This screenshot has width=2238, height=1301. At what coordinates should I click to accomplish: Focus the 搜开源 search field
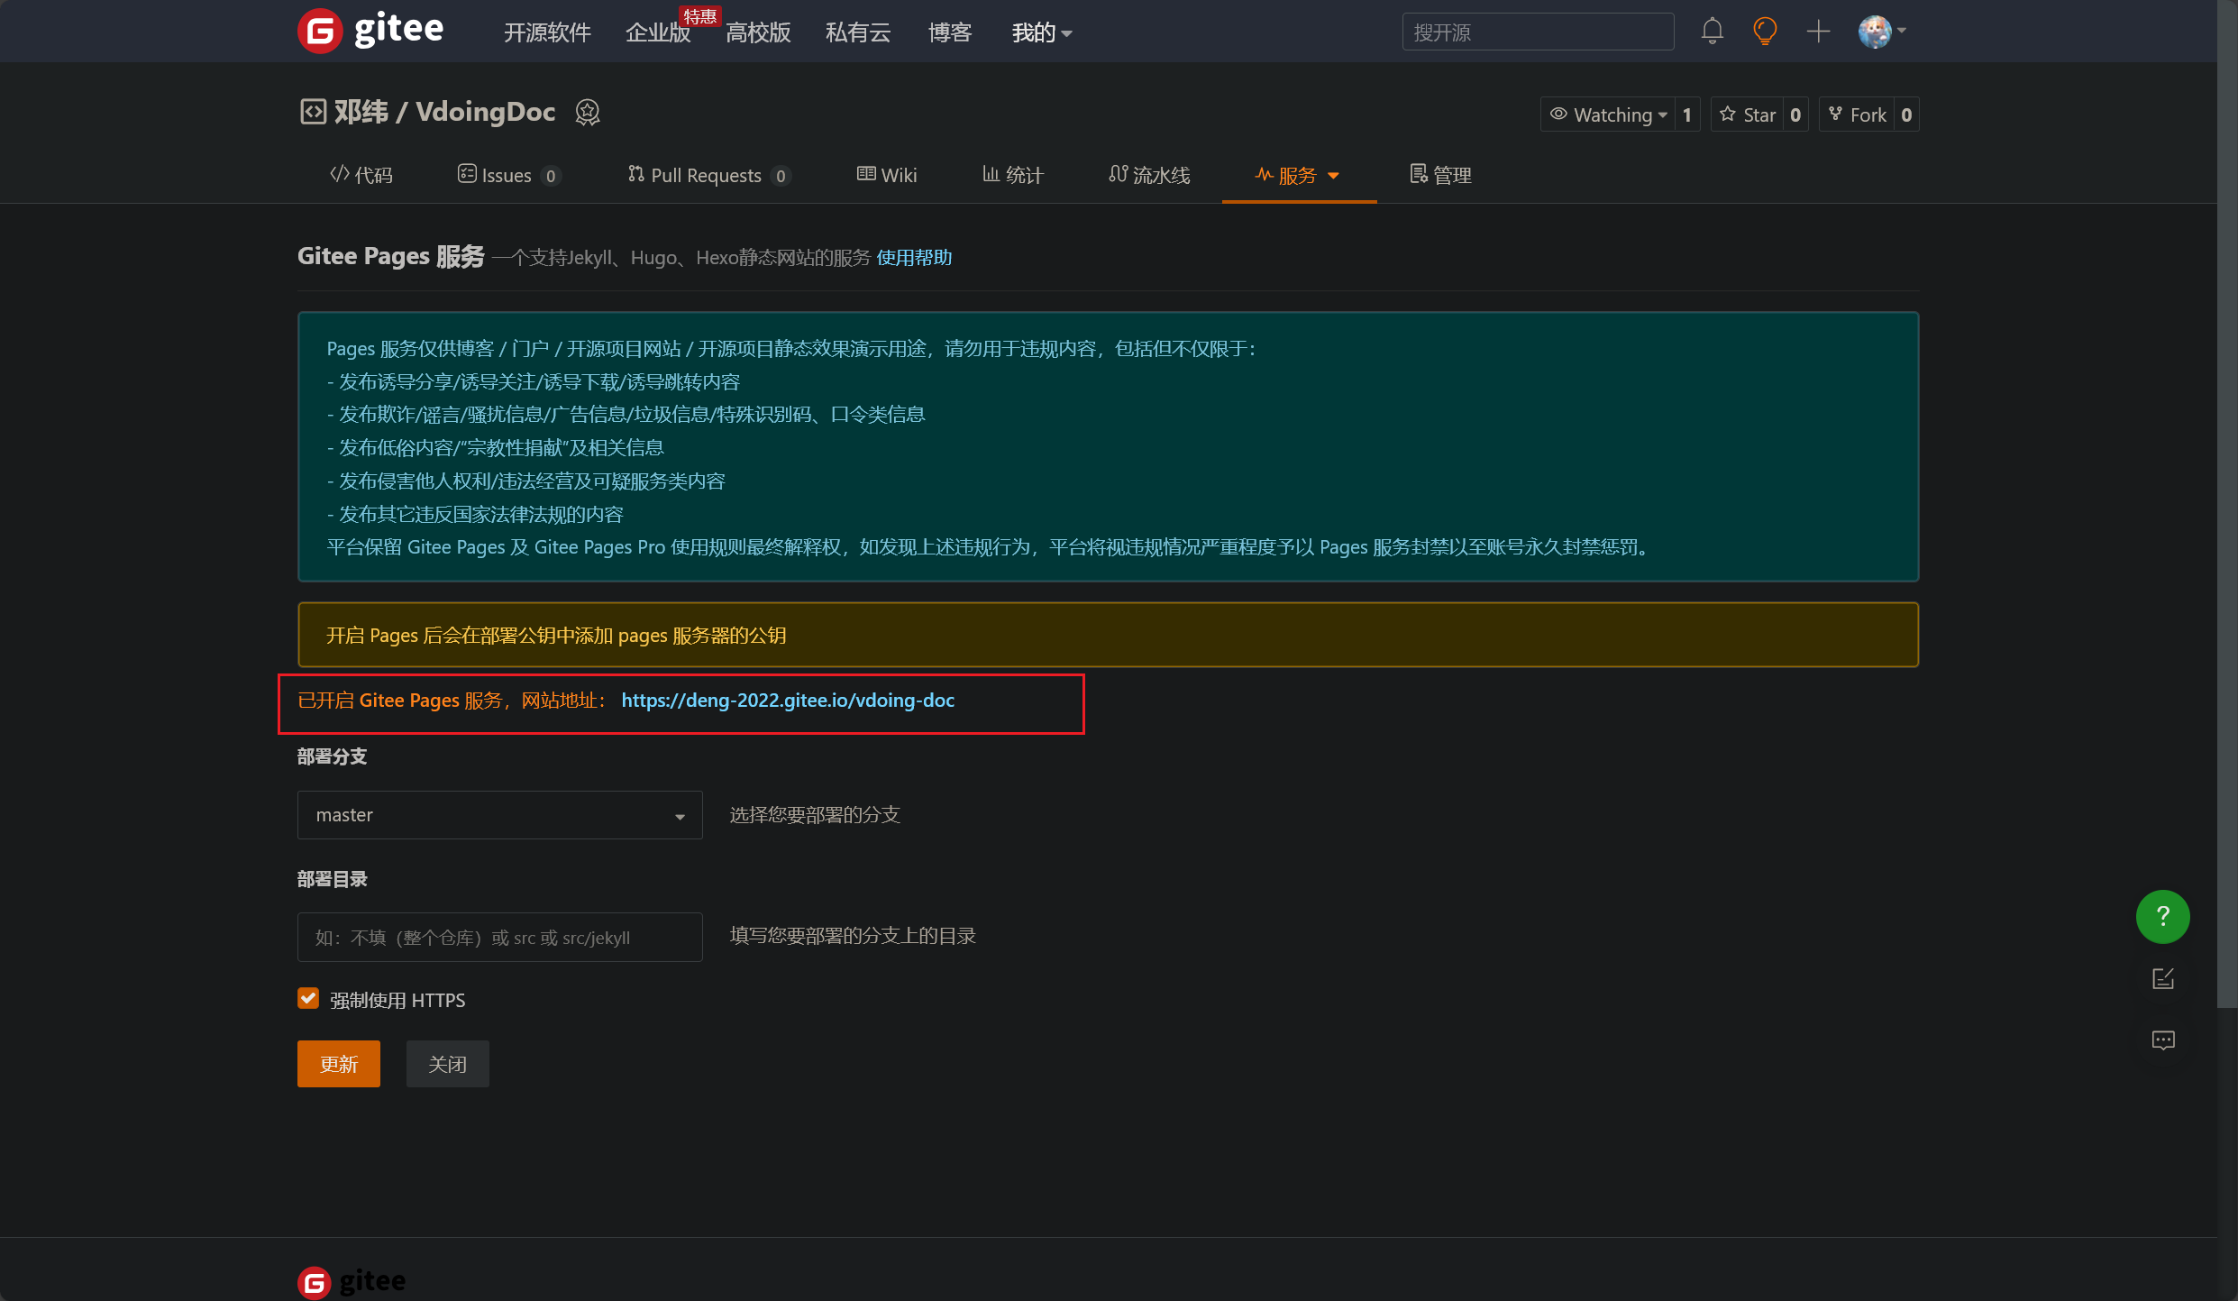[1538, 32]
